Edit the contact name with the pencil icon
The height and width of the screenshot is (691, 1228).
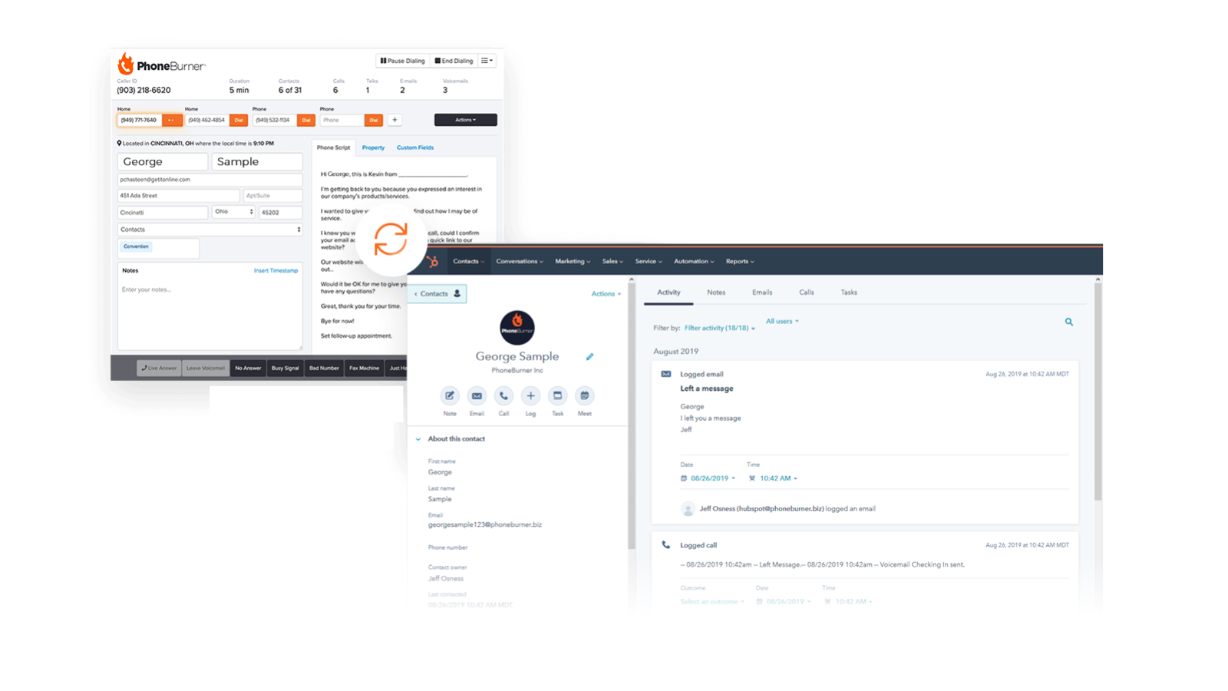(x=589, y=356)
